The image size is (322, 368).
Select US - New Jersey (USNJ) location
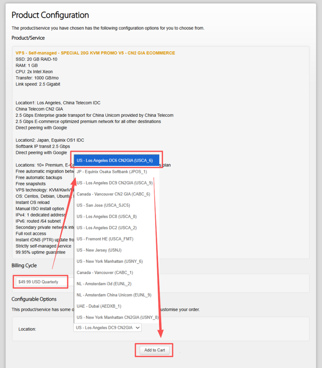[99, 250]
